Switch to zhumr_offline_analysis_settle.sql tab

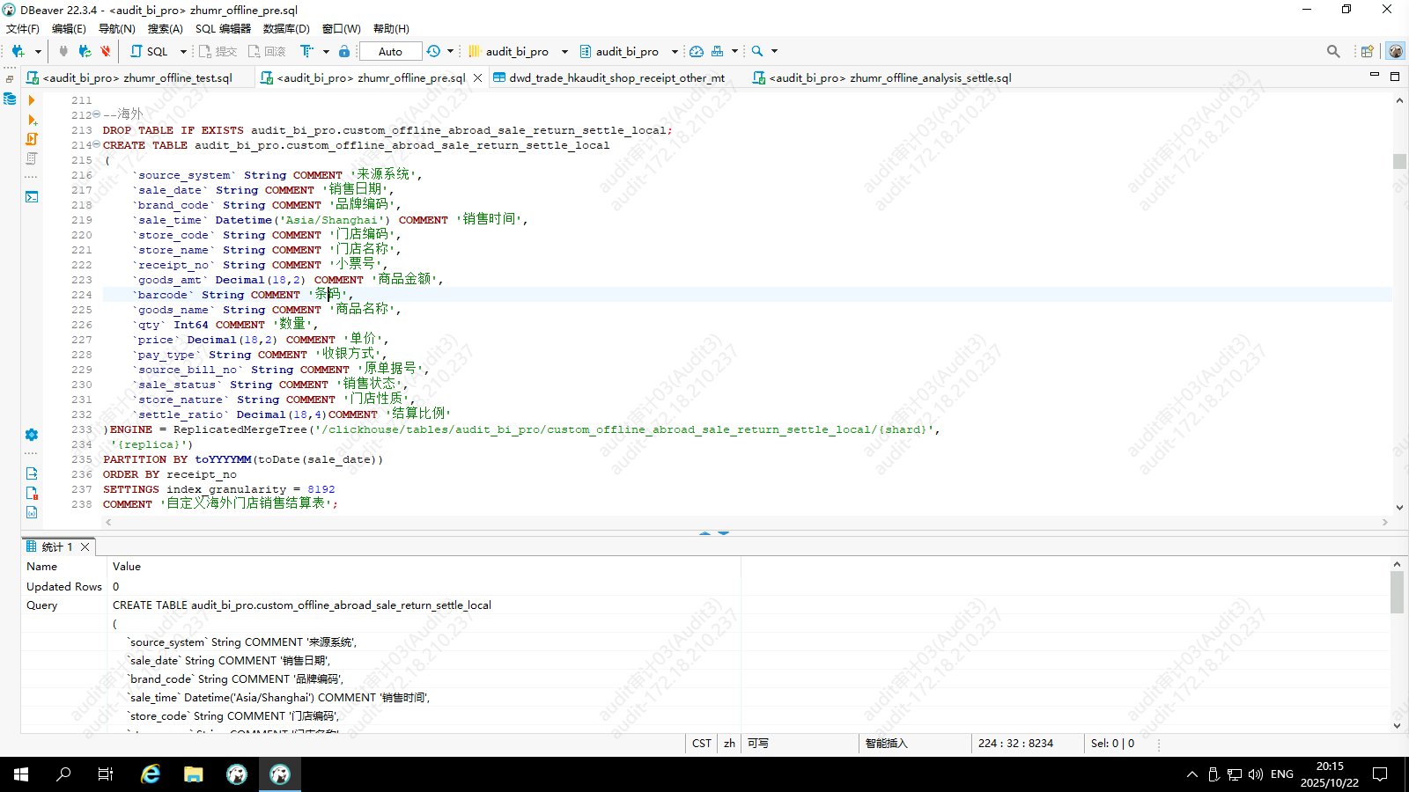point(889,77)
